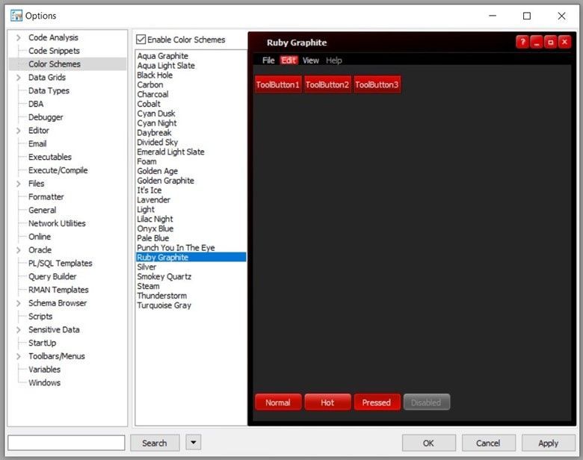
Task: Click the Disabled sample button
Action: pos(426,402)
